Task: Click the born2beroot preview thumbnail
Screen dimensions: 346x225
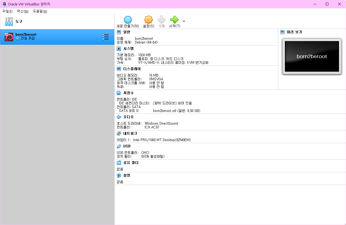Action: click(x=312, y=56)
